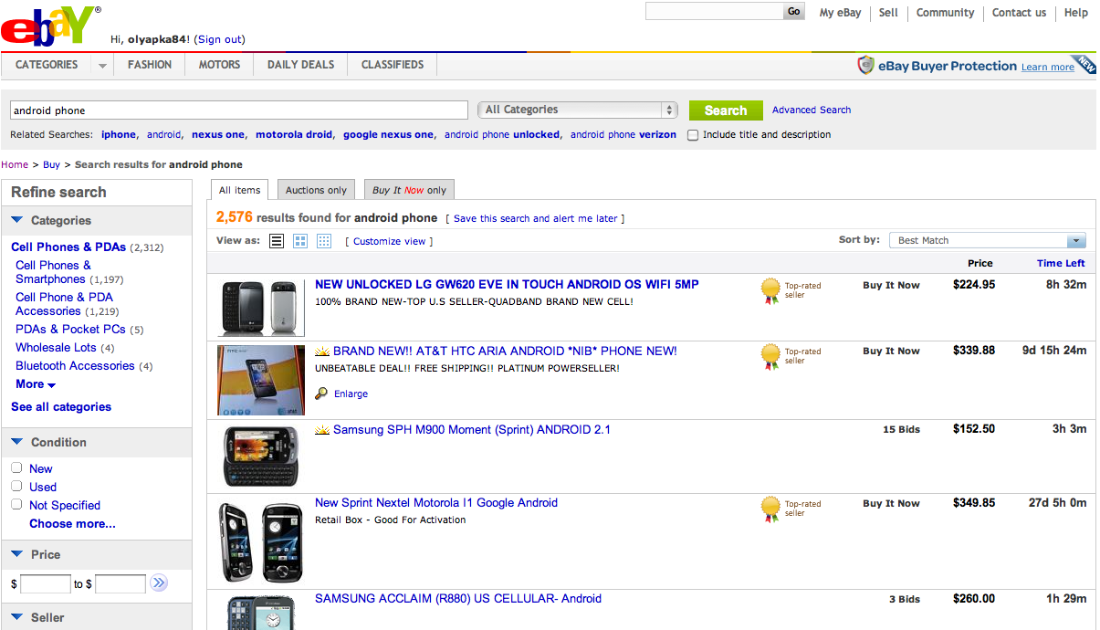Click Save this search and alert me later
The width and height of the screenshot is (1100, 630).
[536, 219]
